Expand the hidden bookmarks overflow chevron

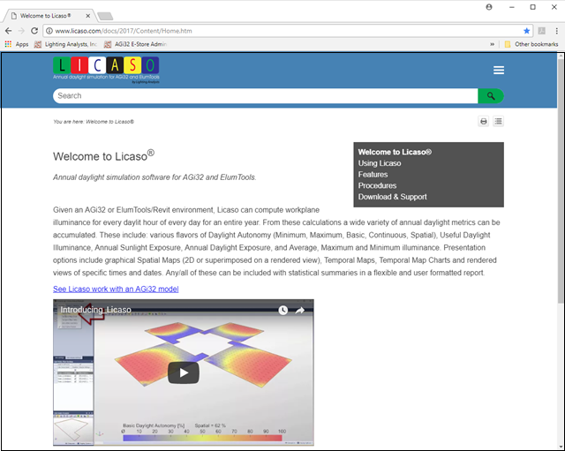(x=492, y=43)
